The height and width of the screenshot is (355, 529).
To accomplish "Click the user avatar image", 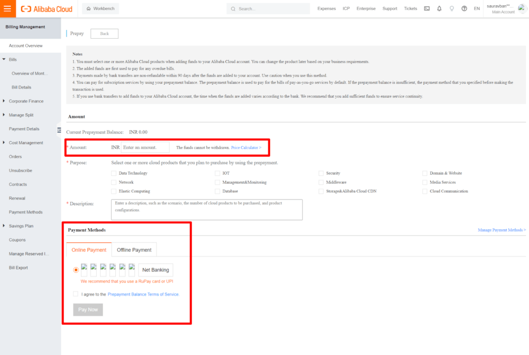I will [521, 8].
